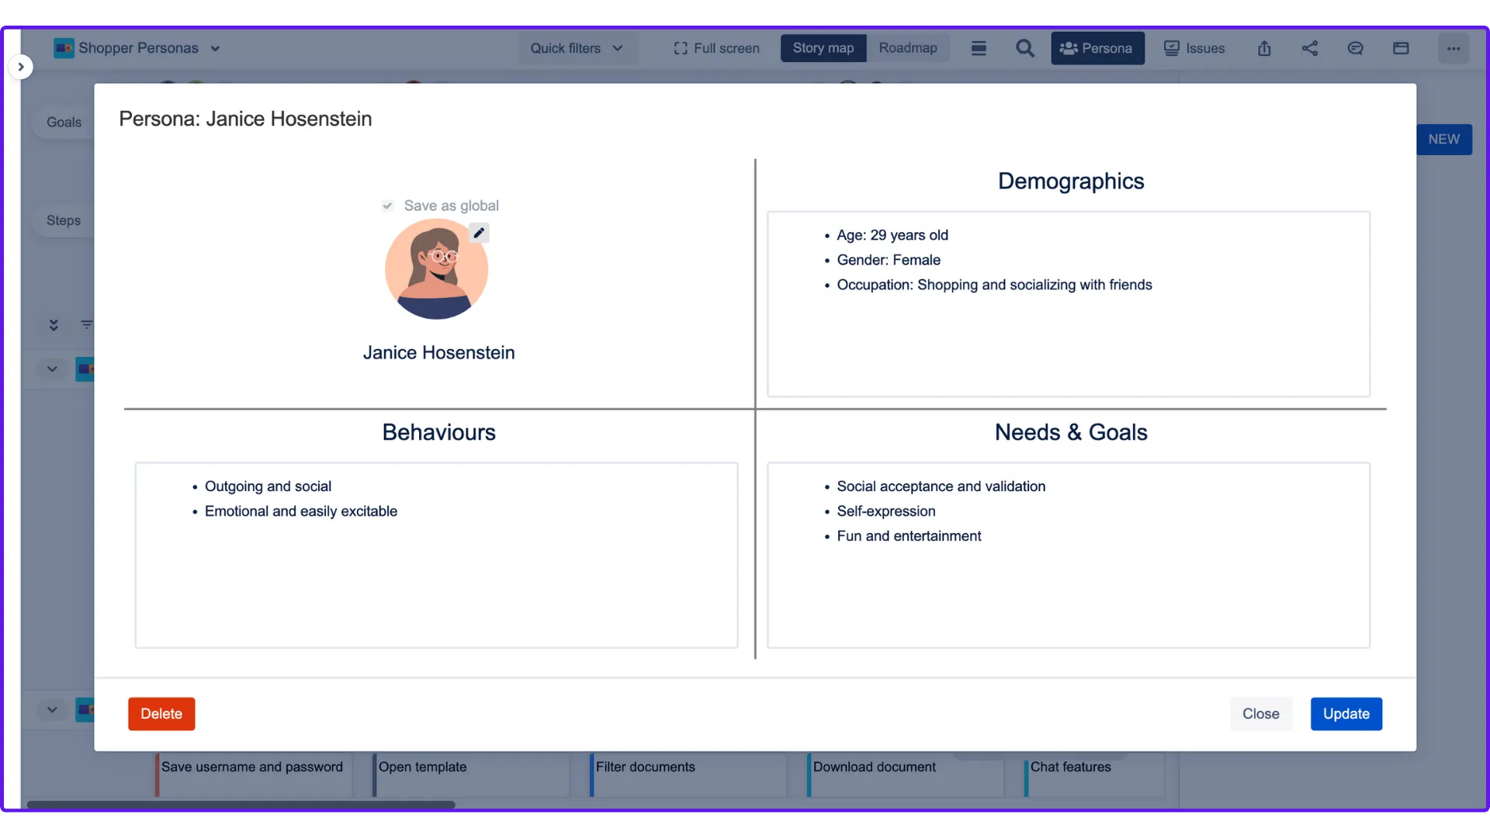Expand the Quick filters dropdown
Viewport: 1490px width, 838px height.
point(577,48)
